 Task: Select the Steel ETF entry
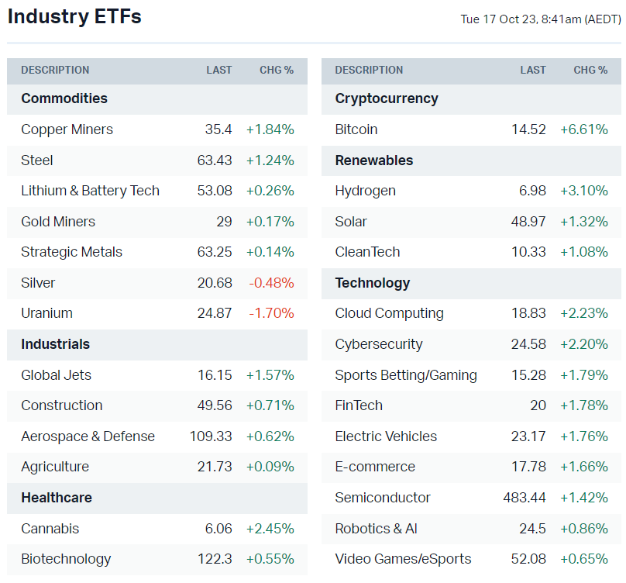(37, 160)
